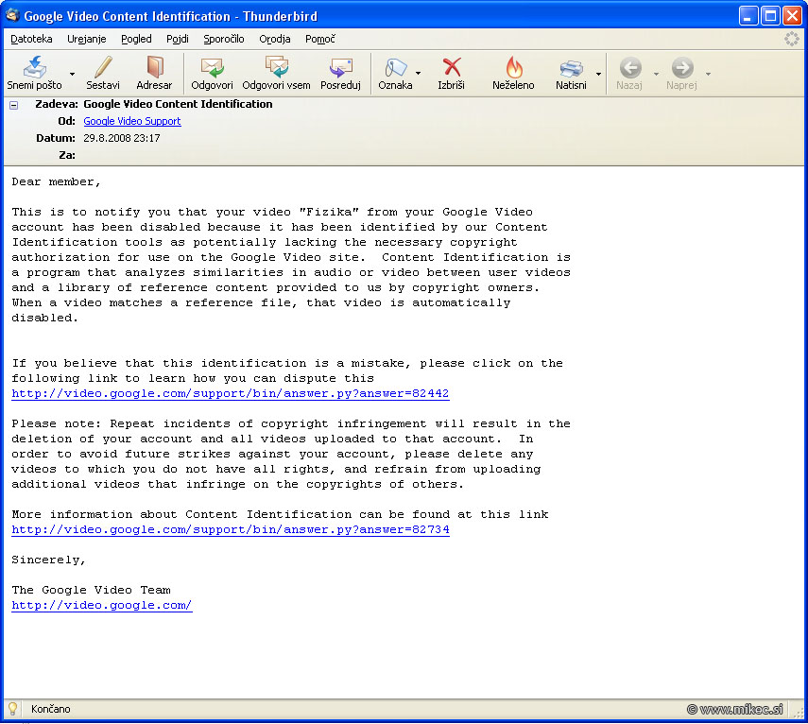Image resolution: width=808 pixels, height=724 pixels.
Task: Click the Za: header label
Action: point(67,155)
